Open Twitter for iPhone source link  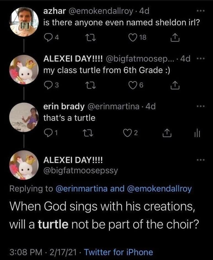click(x=118, y=252)
